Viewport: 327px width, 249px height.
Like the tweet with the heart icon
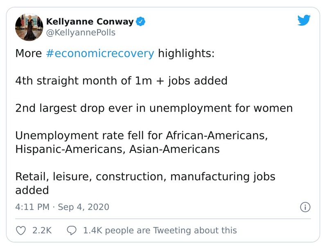point(21,231)
